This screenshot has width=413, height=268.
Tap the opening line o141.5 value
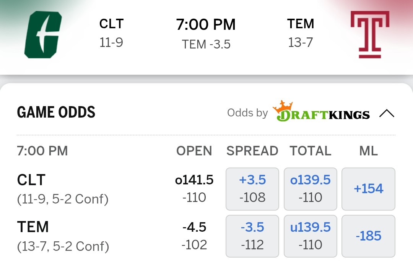click(194, 180)
